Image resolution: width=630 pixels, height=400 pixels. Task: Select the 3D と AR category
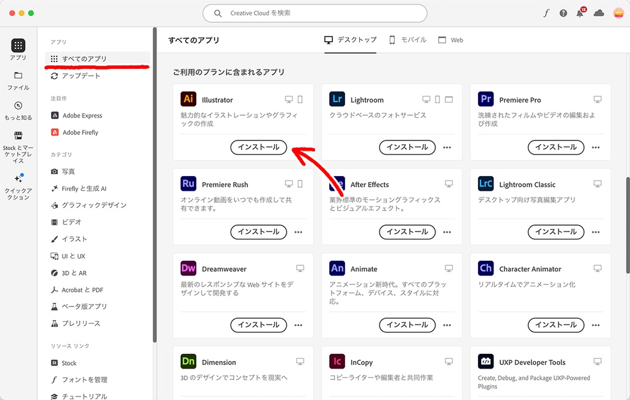69,273
